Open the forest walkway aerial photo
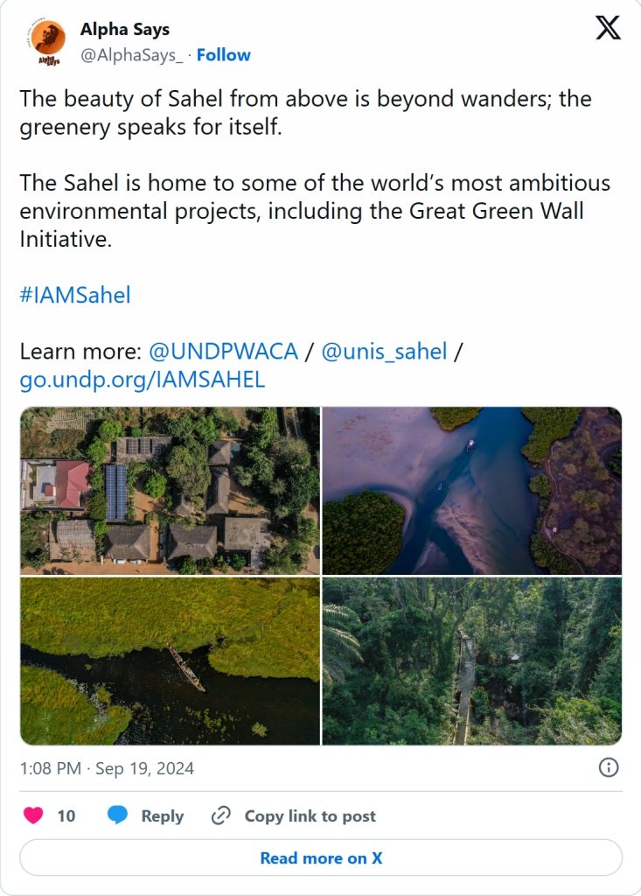The height and width of the screenshot is (896, 641). (472, 661)
